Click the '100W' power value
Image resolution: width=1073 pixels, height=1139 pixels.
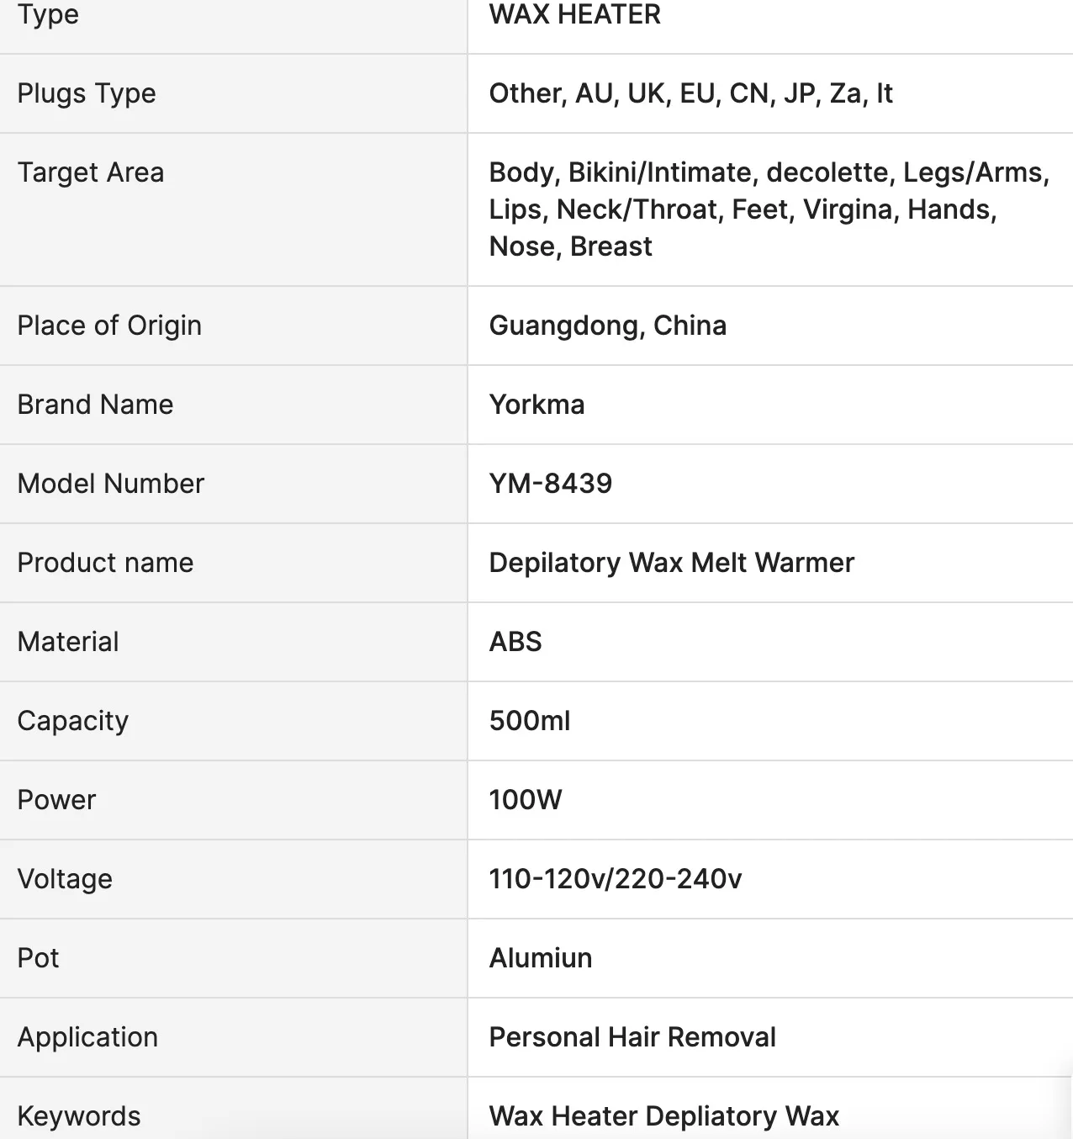(x=526, y=800)
